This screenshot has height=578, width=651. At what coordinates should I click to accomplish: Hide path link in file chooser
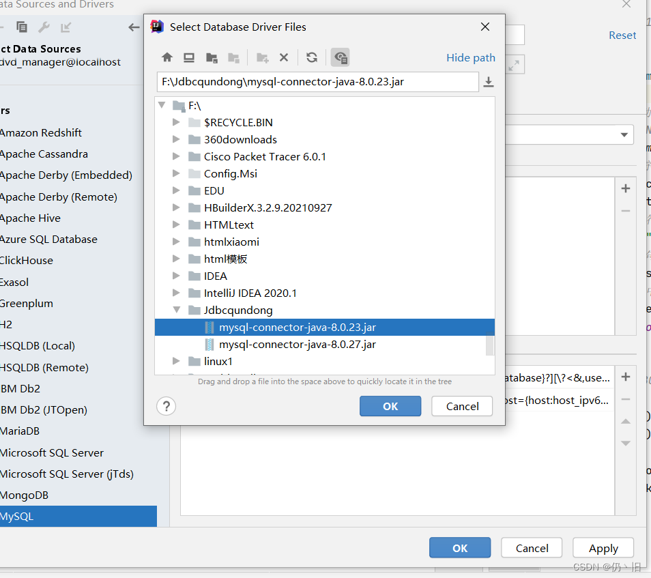coord(470,58)
